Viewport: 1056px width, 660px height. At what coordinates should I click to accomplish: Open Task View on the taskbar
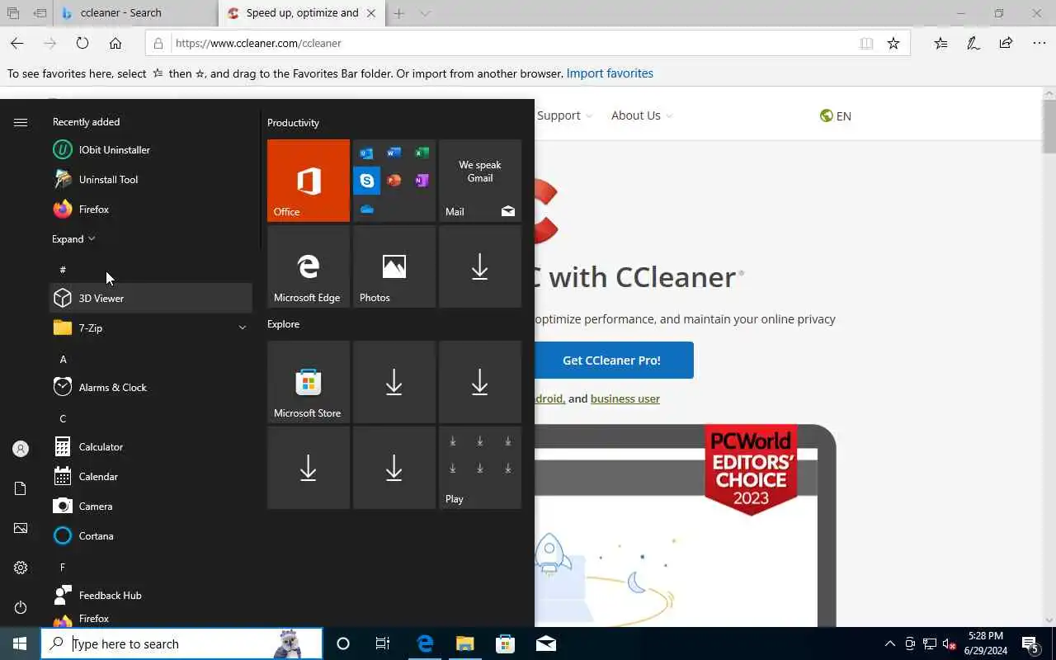[x=383, y=643]
